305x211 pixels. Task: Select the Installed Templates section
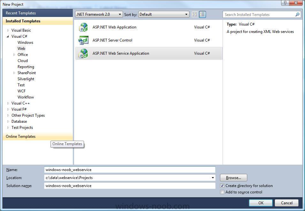coord(38,21)
